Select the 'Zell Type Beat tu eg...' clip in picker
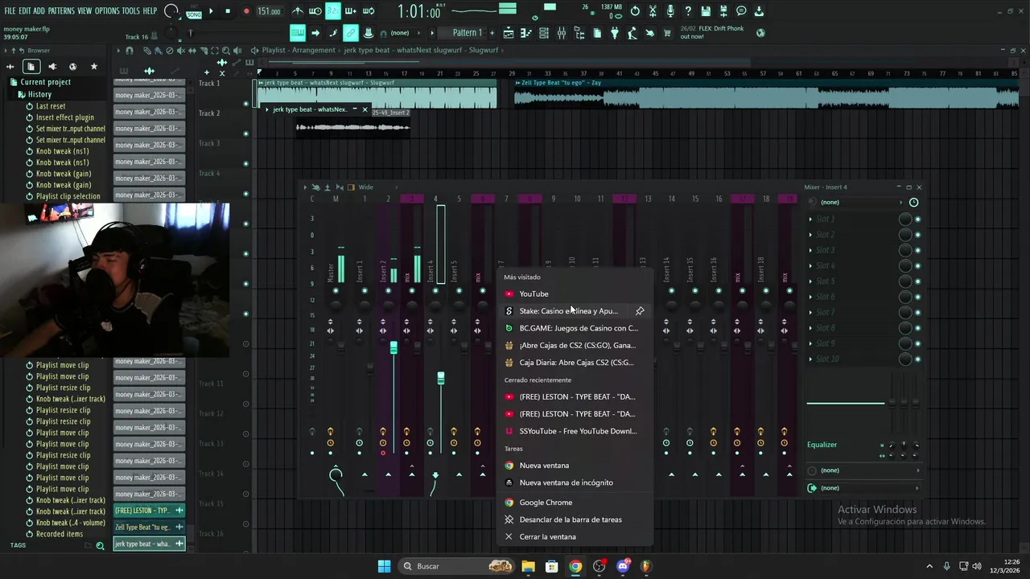Image resolution: width=1030 pixels, height=579 pixels. tap(149, 528)
